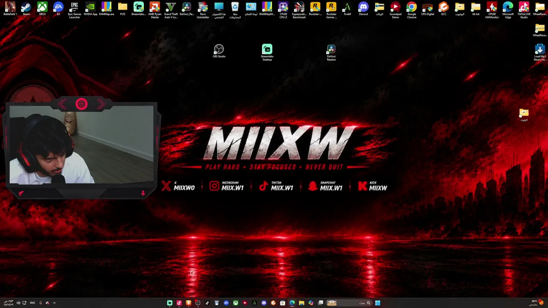Open the Epic Games Launcher icon

pos(74,10)
